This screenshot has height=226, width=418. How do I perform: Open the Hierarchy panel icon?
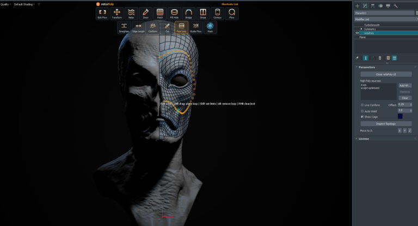pyautogui.click(x=373, y=6)
